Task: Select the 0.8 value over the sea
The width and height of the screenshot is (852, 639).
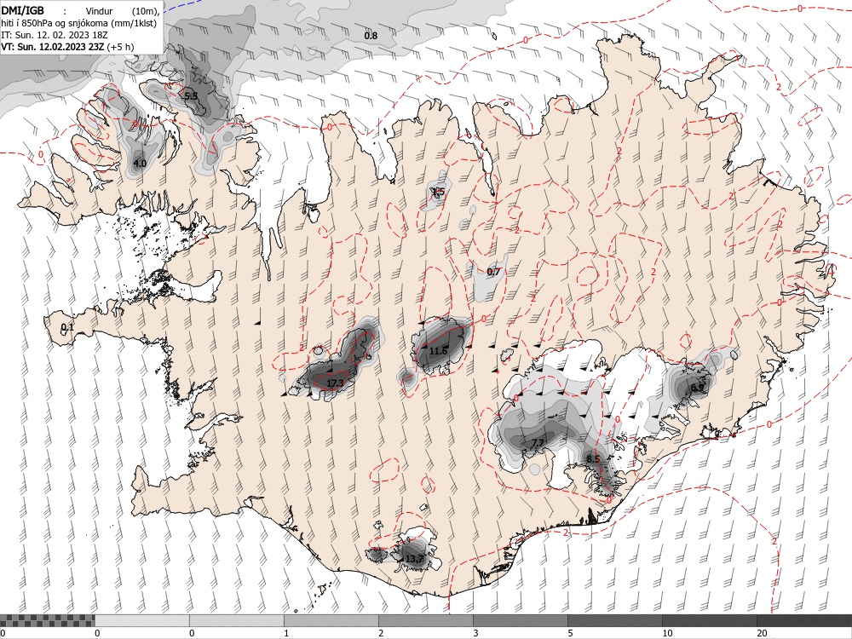Action: pos(371,36)
